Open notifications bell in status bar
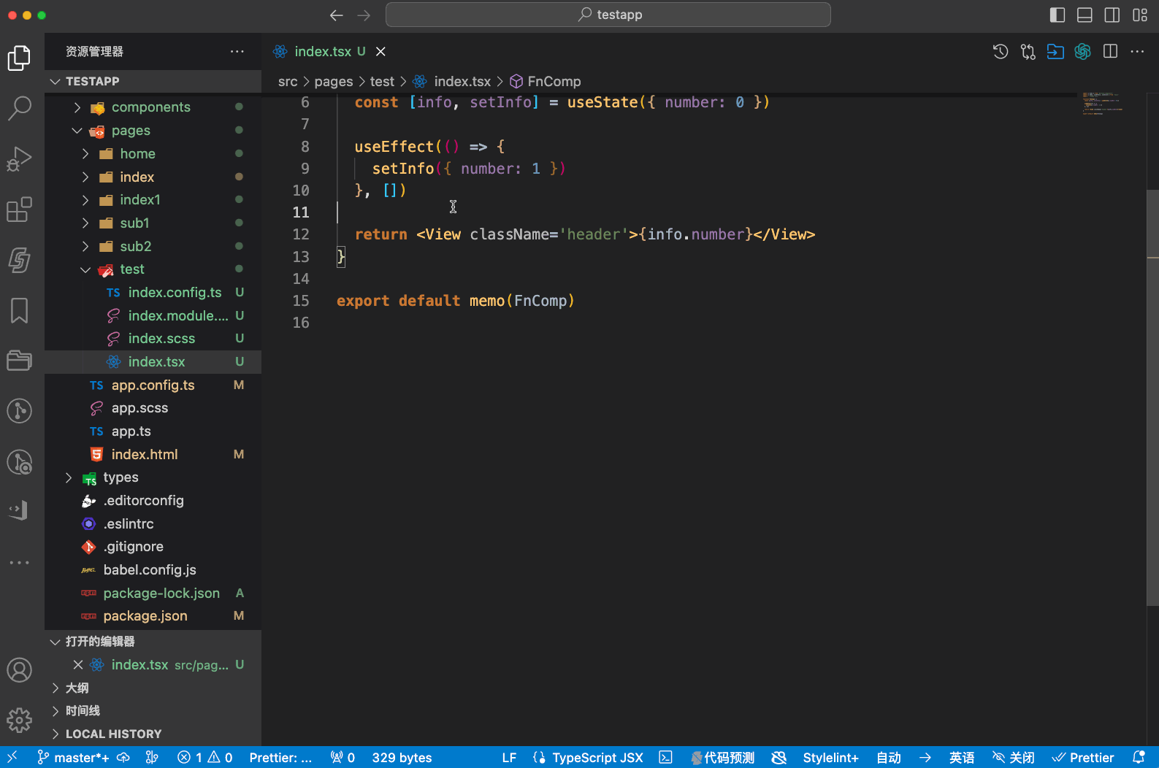 tap(1139, 758)
